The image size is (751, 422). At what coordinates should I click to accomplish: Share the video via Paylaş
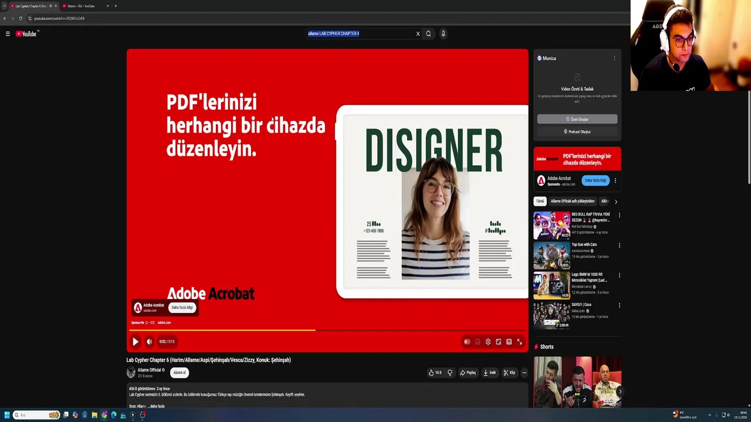pos(468,373)
